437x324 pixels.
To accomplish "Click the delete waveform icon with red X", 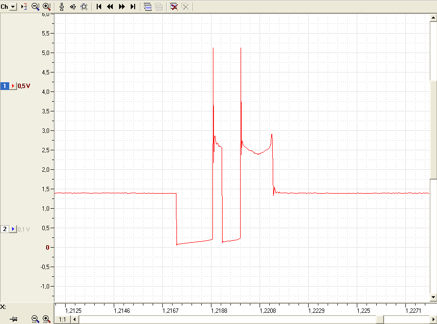I will (x=174, y=7).
